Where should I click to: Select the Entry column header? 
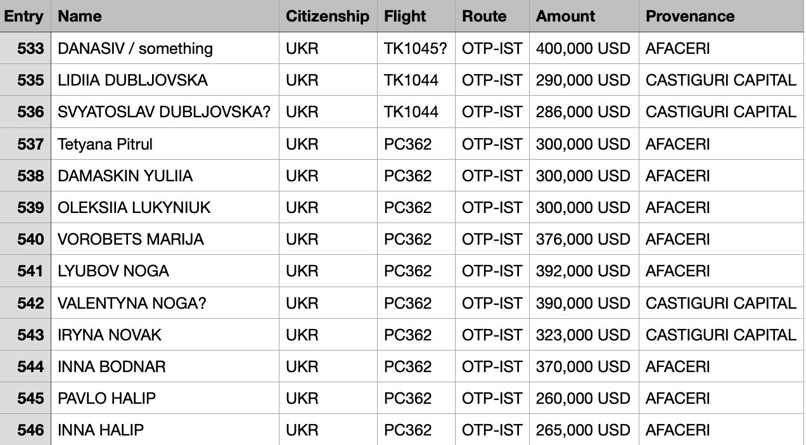(x=25, y=16)
